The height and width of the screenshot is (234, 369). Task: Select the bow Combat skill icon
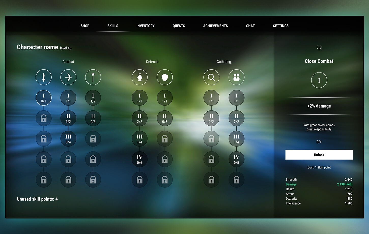click(68, 77)
